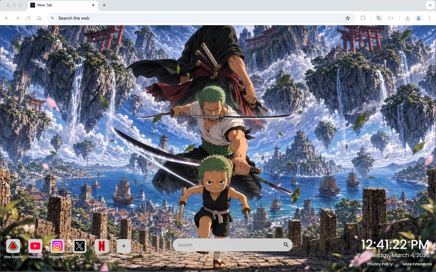Click the magnifier in page search box
This screenshot has height=272, width=436.
(286, 245)
